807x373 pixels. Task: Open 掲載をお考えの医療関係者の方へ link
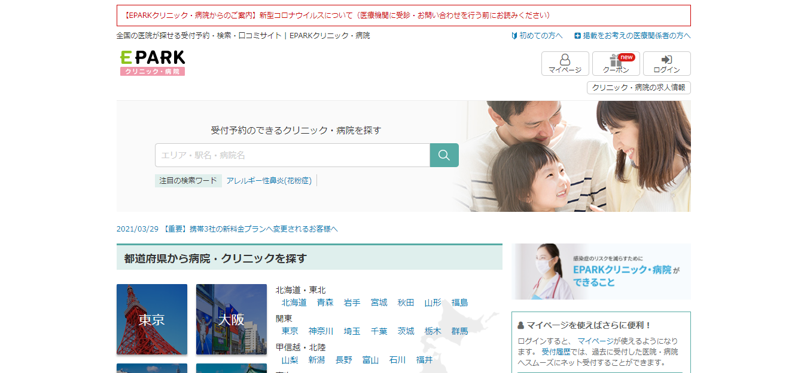pyautogui.click(x=632, y=36)
